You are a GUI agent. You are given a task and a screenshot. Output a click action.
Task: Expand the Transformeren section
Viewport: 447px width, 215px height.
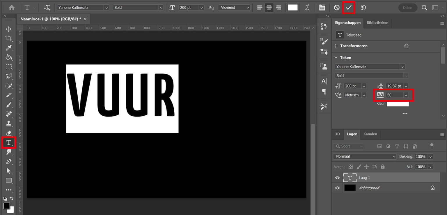(x=336, y=46)
